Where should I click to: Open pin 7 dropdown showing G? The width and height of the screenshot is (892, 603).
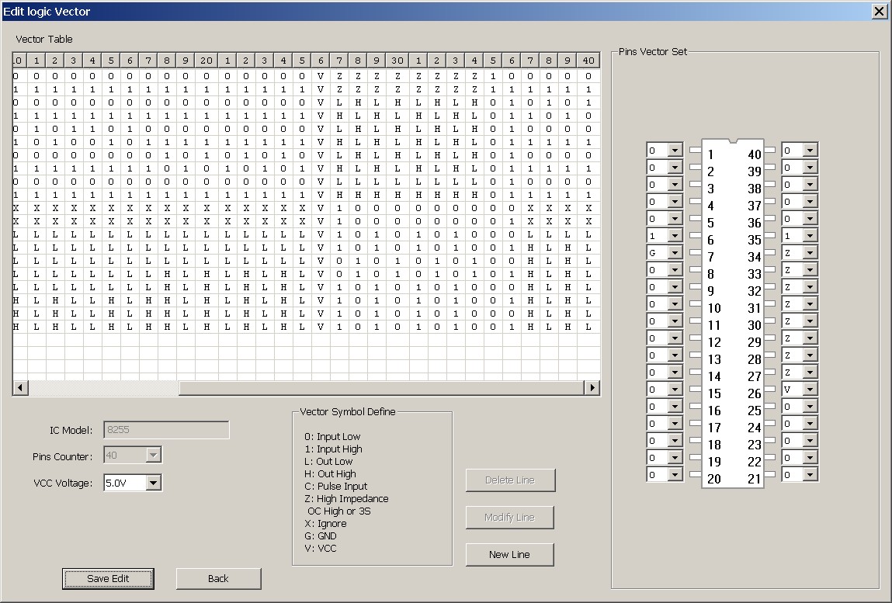click(x=675, y=253)
